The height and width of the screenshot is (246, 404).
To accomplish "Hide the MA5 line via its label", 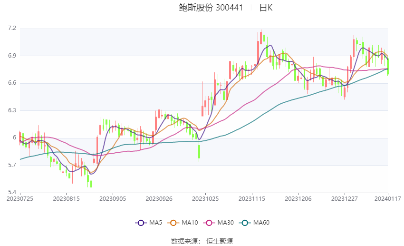I will pyautogui.click(x=155, y=223).
